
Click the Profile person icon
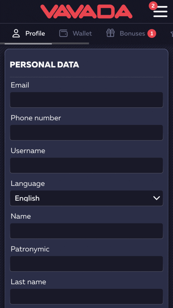pyautogui.click(x=16, y=33)
